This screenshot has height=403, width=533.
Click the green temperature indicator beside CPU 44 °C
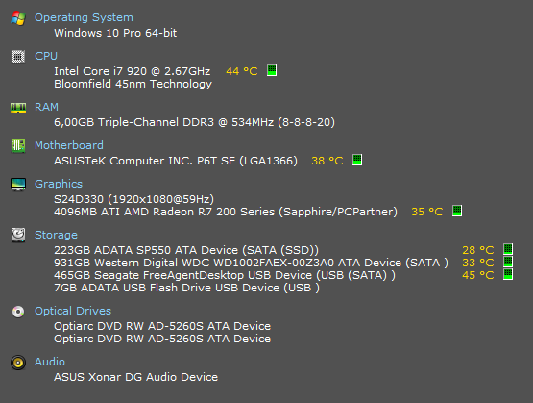click(x=272, y=70)
